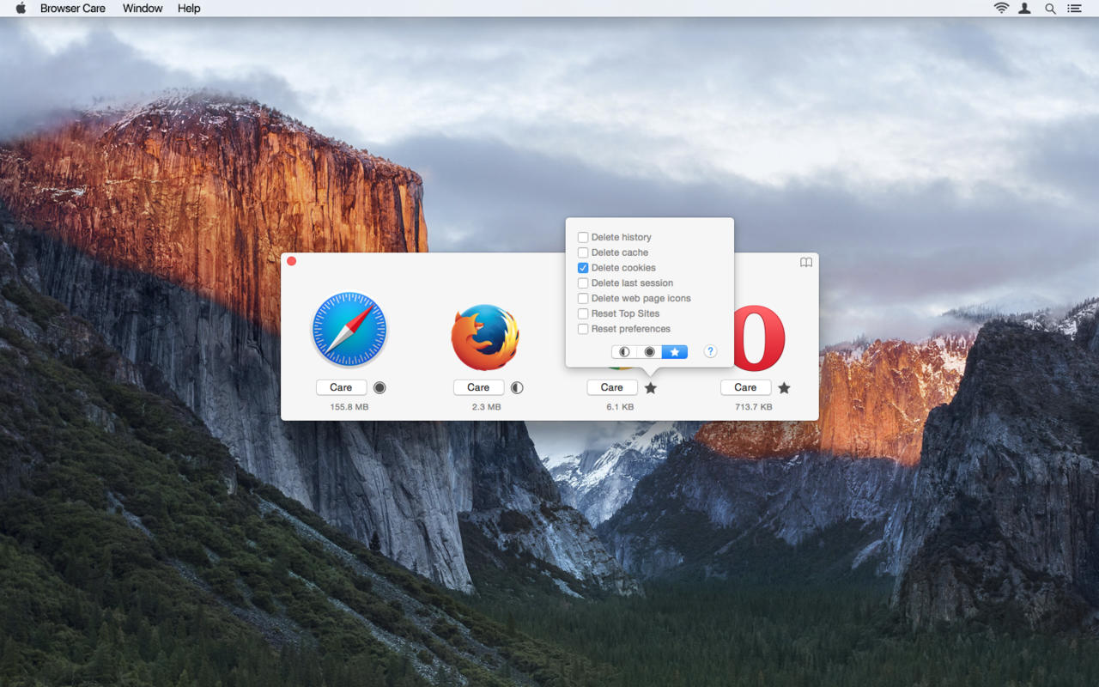Check the Delete web page icons box
The image size is (1099, 687).
click(583, 299)
